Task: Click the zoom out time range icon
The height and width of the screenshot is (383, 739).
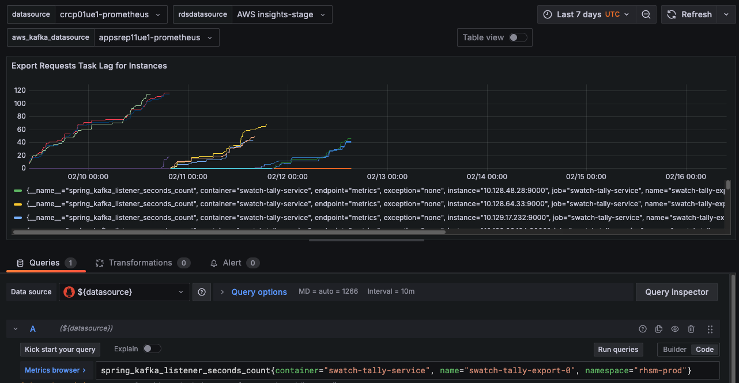Action: 646,14
